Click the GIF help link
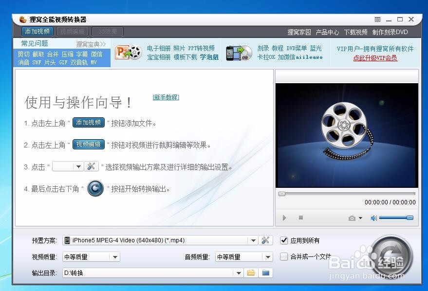The height and width of the screenshot is (291, 428). click(63, 62)
